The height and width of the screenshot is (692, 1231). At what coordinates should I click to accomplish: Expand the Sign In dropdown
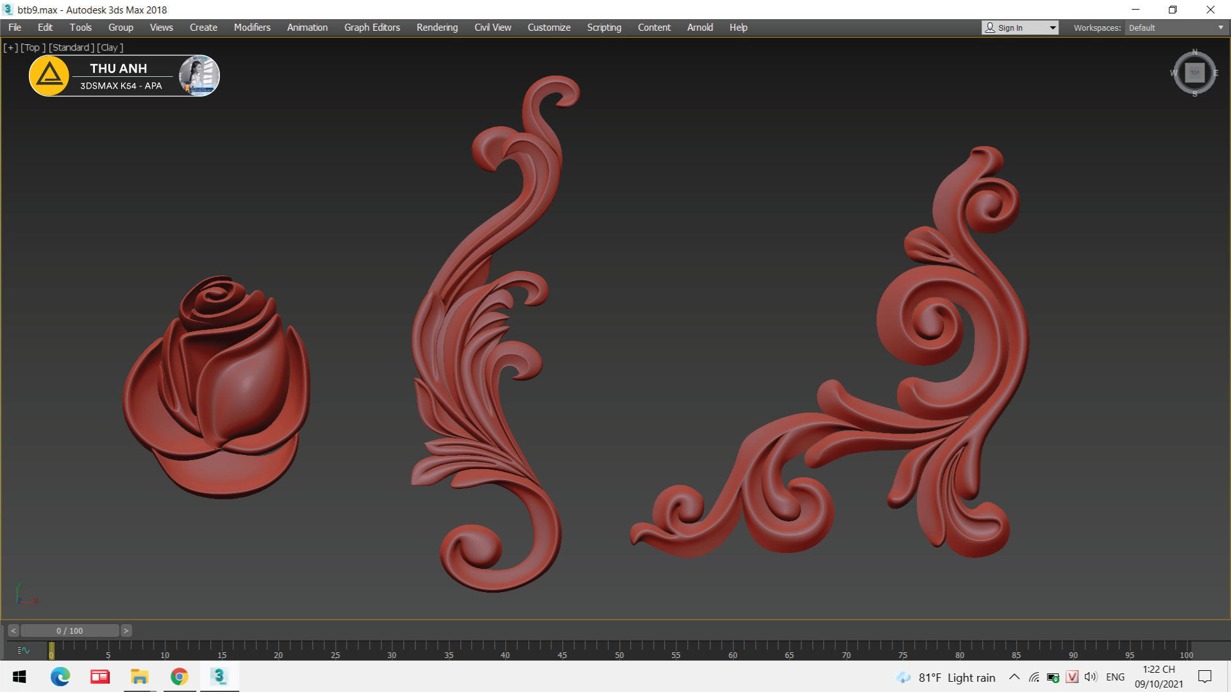1052,28
